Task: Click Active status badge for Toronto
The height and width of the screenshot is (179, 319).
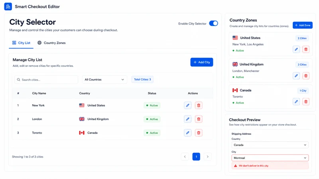Action: [152, 133]
